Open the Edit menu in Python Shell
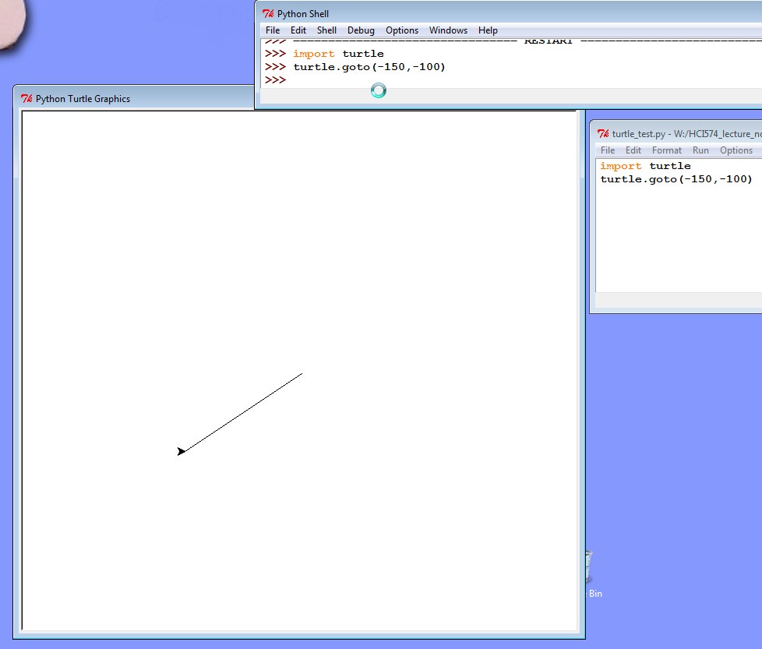The height and width of the screenshot is (649, 762). [298, 30]
